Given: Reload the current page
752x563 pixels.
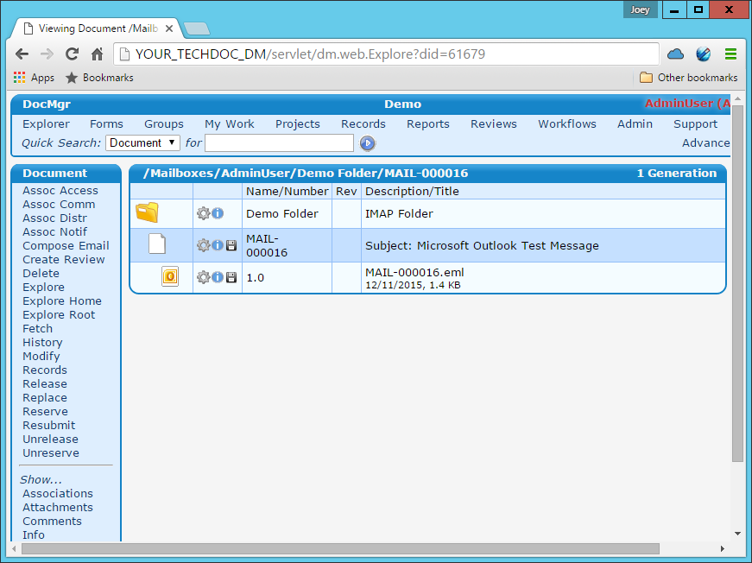Looking at the screenshot, I should click(x=72, y=54).
